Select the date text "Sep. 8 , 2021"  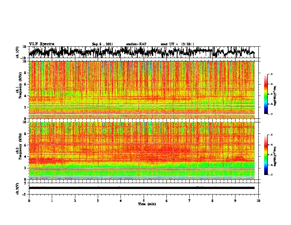click(103, 44)
